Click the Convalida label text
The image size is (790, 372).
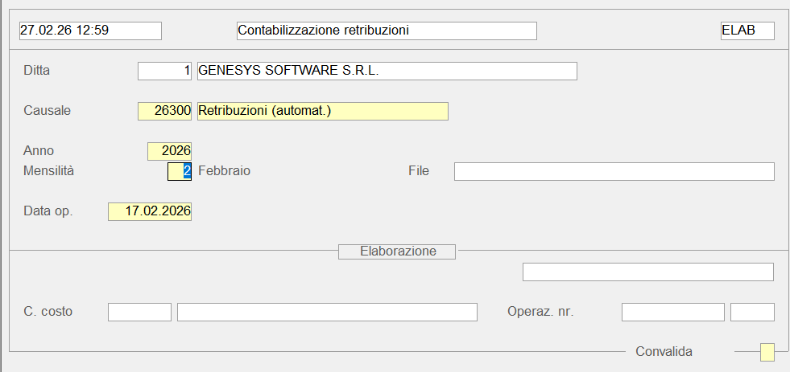click(x=664, y=351)
